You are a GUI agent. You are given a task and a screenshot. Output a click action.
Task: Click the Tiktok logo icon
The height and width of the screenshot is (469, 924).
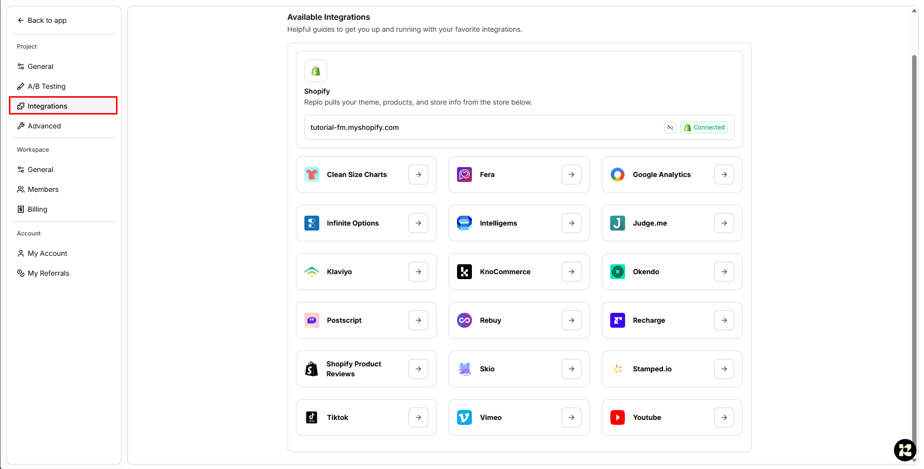point(312,417)
